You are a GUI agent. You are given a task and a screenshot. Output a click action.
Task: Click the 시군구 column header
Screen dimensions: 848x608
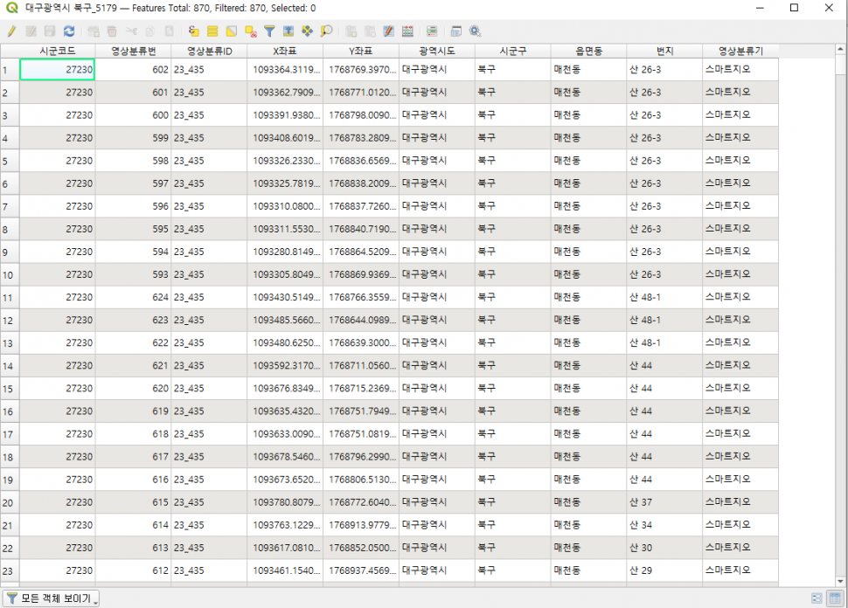[x=512, y=51]
